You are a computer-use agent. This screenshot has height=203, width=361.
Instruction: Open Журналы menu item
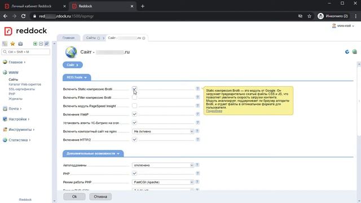[x=15, y=99]
